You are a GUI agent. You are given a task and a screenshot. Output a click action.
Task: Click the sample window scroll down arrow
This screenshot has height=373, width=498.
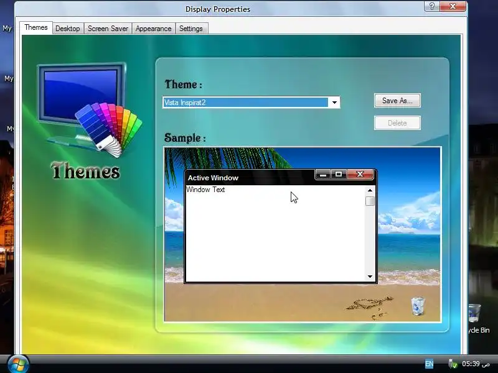[370, 277]
